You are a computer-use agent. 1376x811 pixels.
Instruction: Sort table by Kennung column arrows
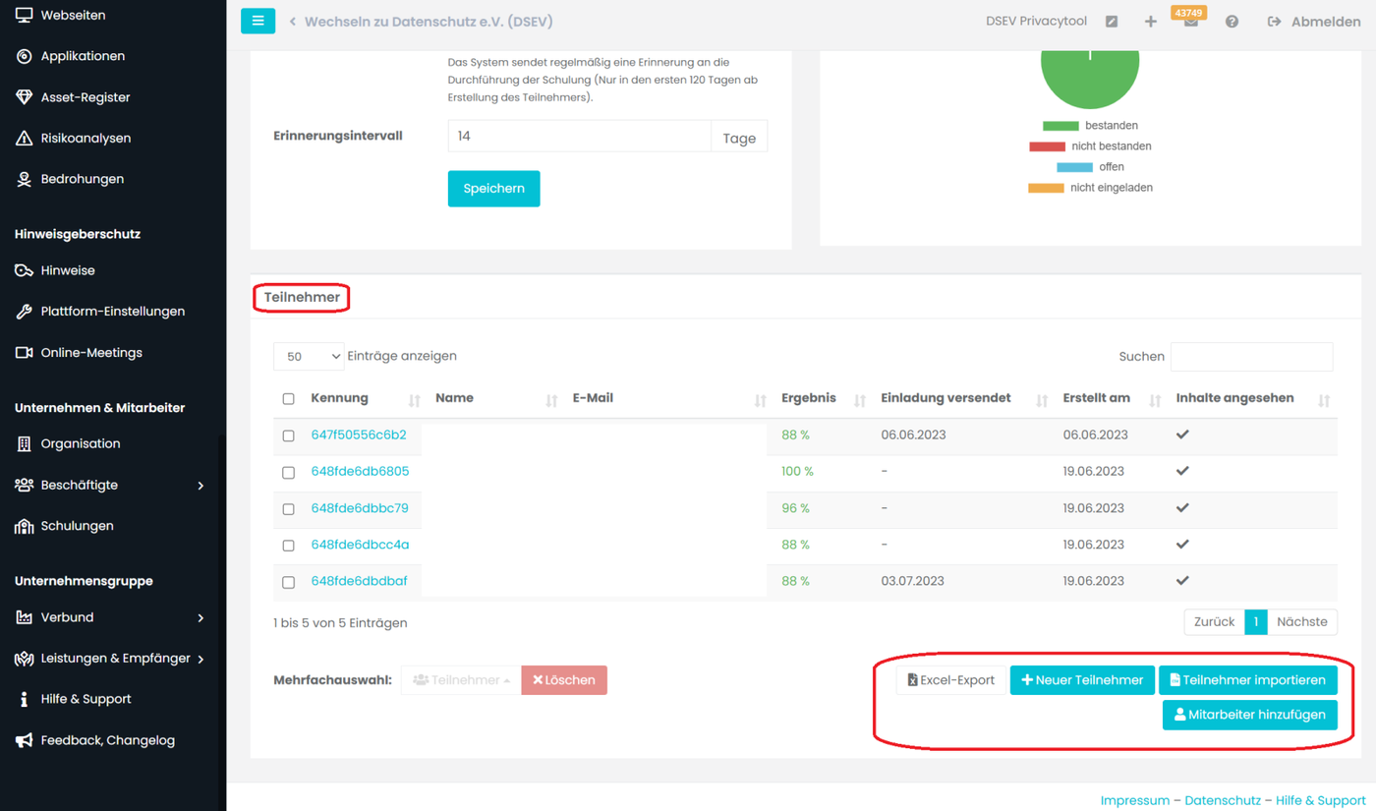click(x=414, y=400)
